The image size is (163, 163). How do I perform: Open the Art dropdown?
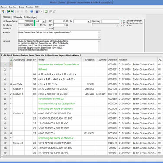[x=89, y=21]
